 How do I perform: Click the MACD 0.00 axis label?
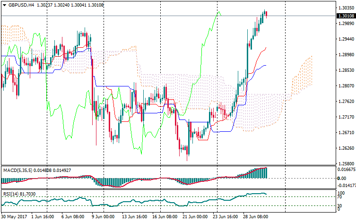(342, 179)
